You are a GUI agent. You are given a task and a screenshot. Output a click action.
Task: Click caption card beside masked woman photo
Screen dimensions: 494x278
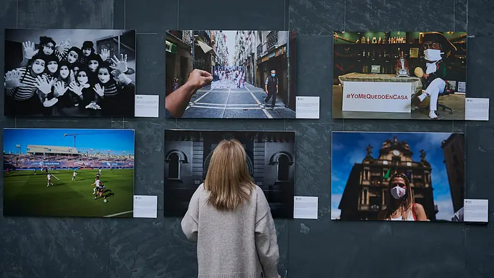coord(475,210)
